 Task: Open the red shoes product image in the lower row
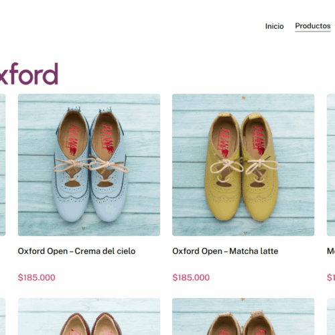(89, 316)
